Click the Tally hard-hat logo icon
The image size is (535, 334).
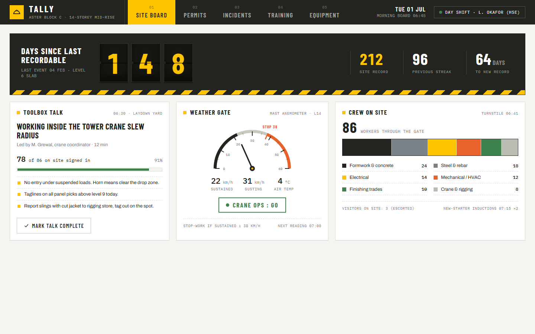17,12
